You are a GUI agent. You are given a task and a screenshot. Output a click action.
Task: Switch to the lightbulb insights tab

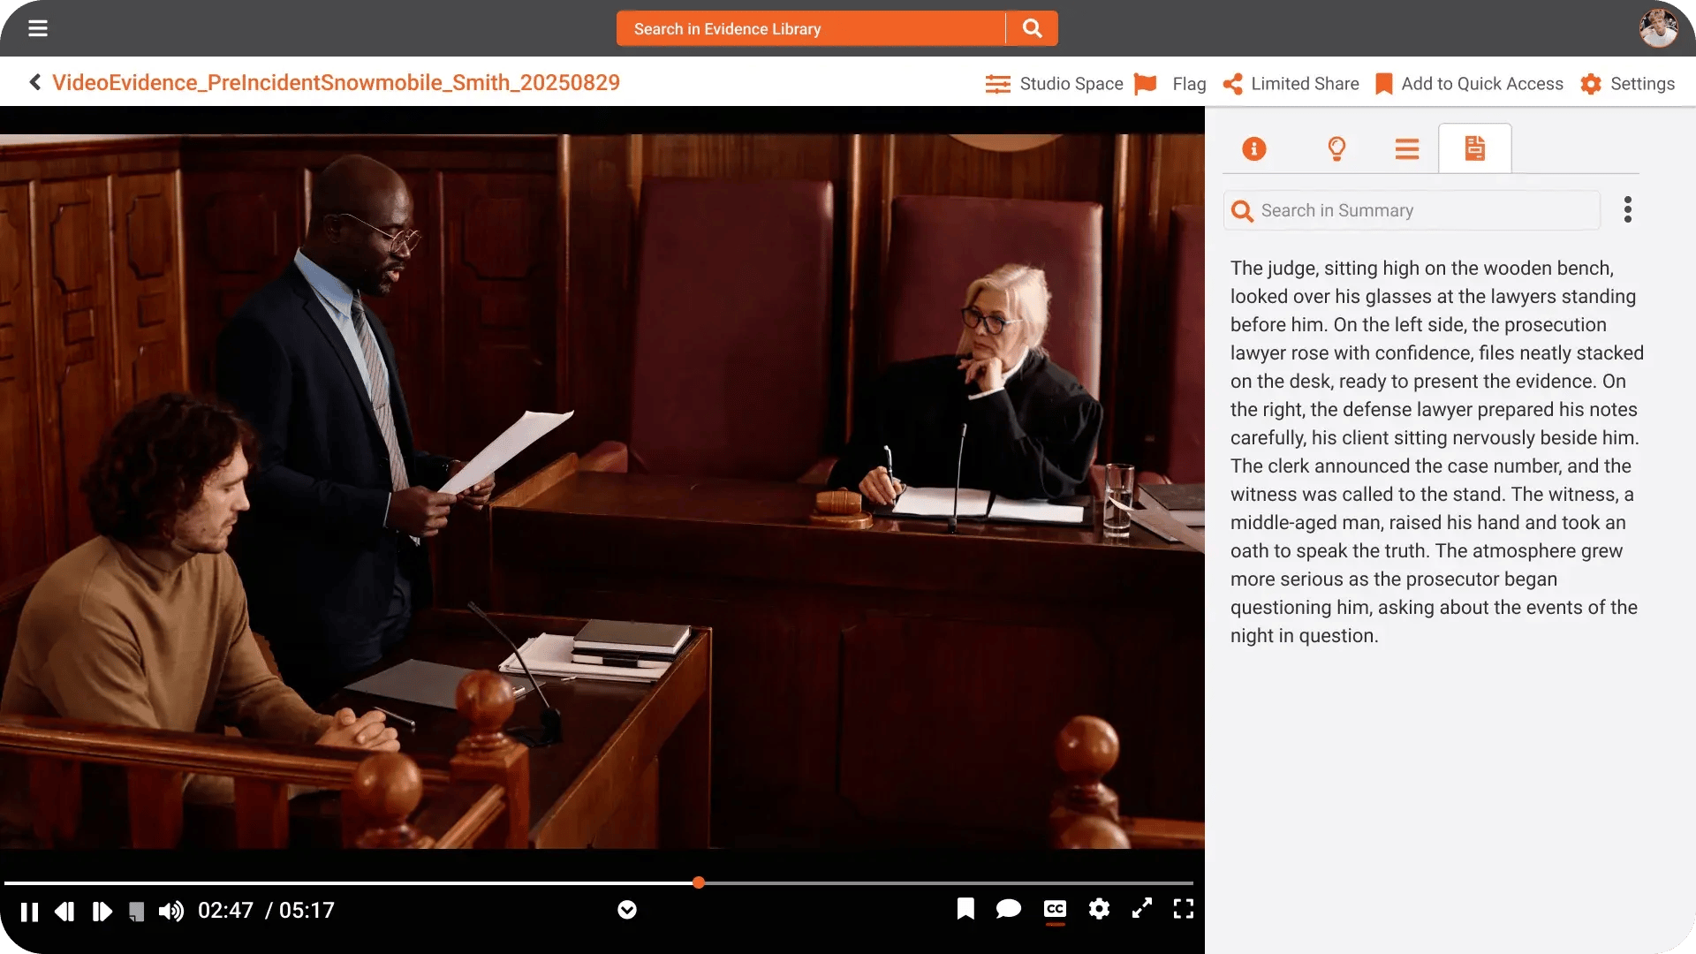point(1336,148)
